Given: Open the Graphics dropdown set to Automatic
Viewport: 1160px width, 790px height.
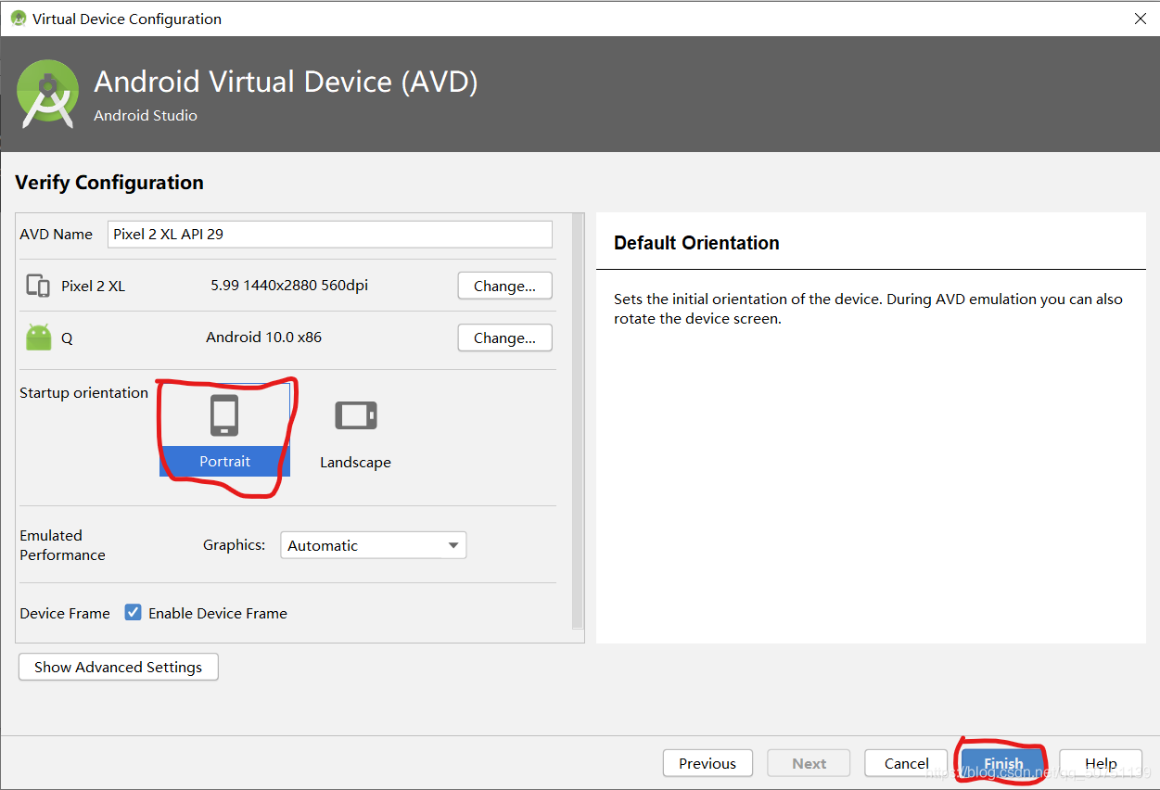Looking at the screenshot, I should 373,545.
